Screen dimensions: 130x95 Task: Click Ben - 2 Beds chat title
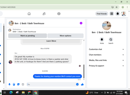[29, 23]
